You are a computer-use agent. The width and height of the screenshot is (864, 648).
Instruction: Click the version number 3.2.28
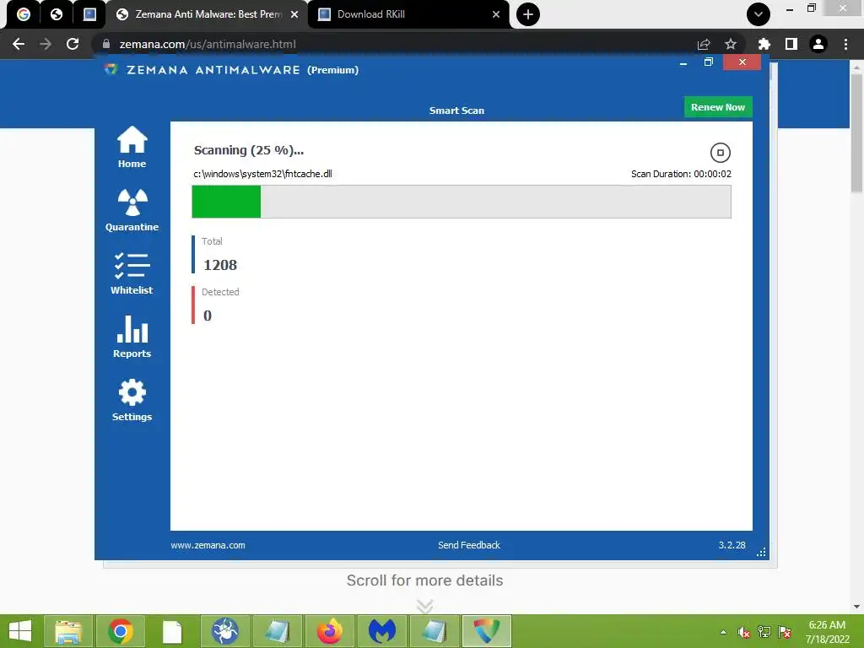click(732, 545)
